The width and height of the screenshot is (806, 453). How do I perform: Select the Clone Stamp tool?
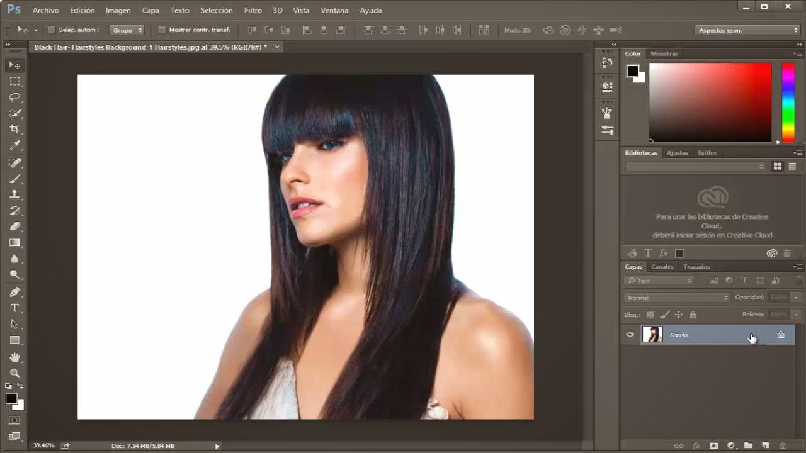tap(15, 195)
